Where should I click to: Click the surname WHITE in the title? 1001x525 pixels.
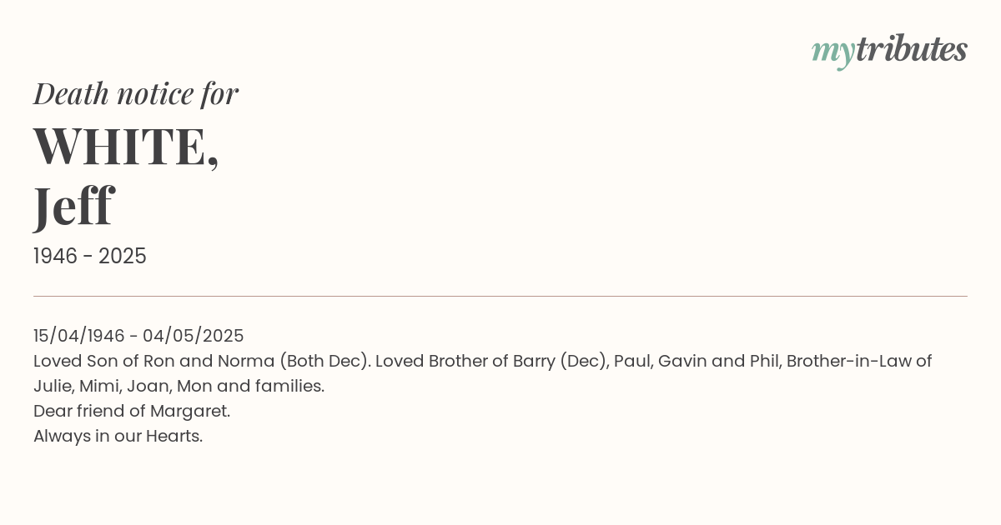tap(125, 147)
